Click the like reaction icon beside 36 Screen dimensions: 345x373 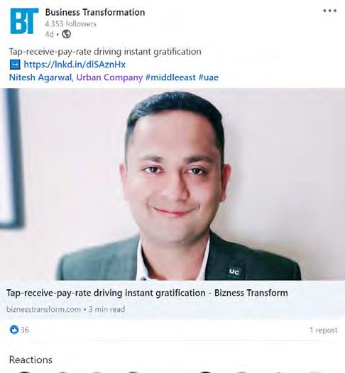(14, 330)
